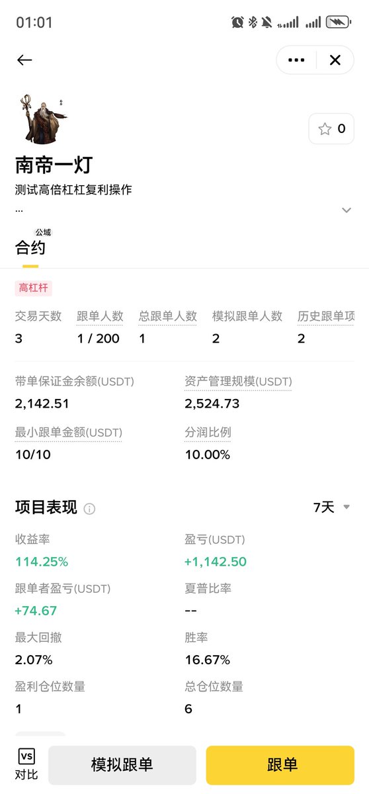The image size is (369, 794).
Task: Open the 项目表现 info icon
Action: point(90,509)
